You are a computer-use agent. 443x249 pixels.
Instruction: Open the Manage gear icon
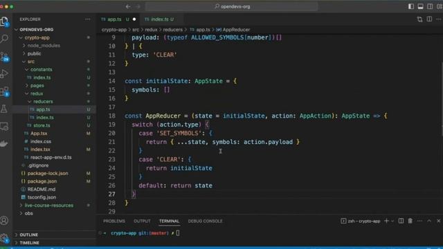tap(4, 238)
